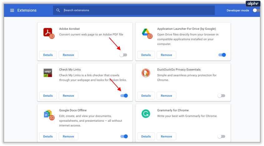Remove Google Docs Offline extension
Image resolution: width=264 pixels, height=146 pixels.
coord(68,136)
